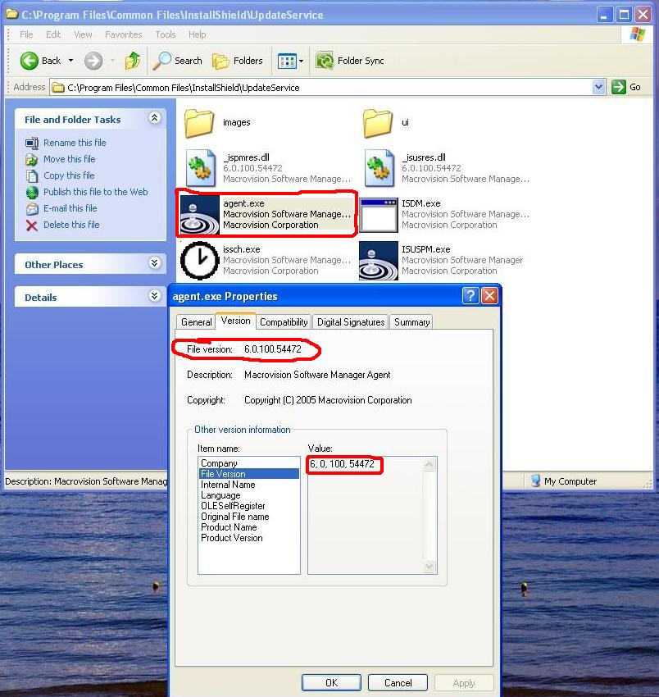Go up one folder level
The width and height of the screenshot is (659, 697).
coord(133,61)
